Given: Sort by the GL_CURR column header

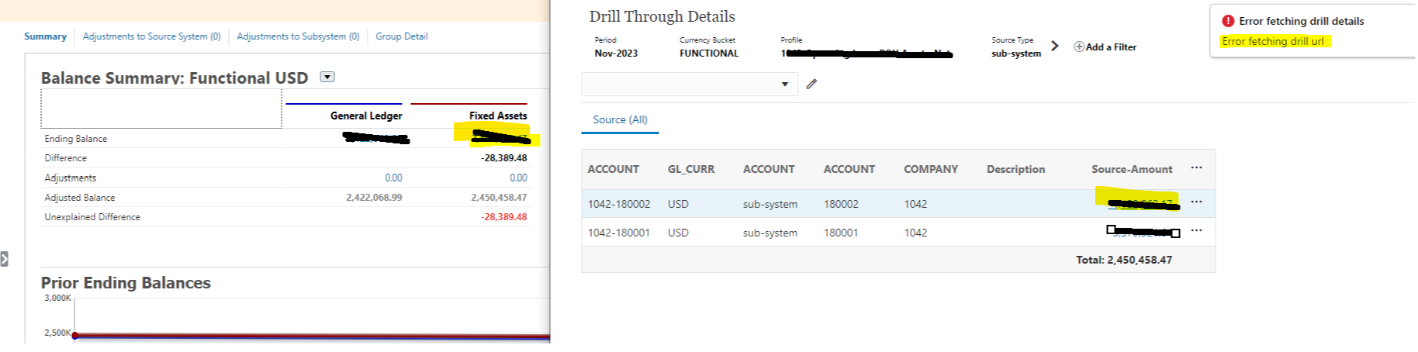Looking at the screenshot, I should point(690,169).
